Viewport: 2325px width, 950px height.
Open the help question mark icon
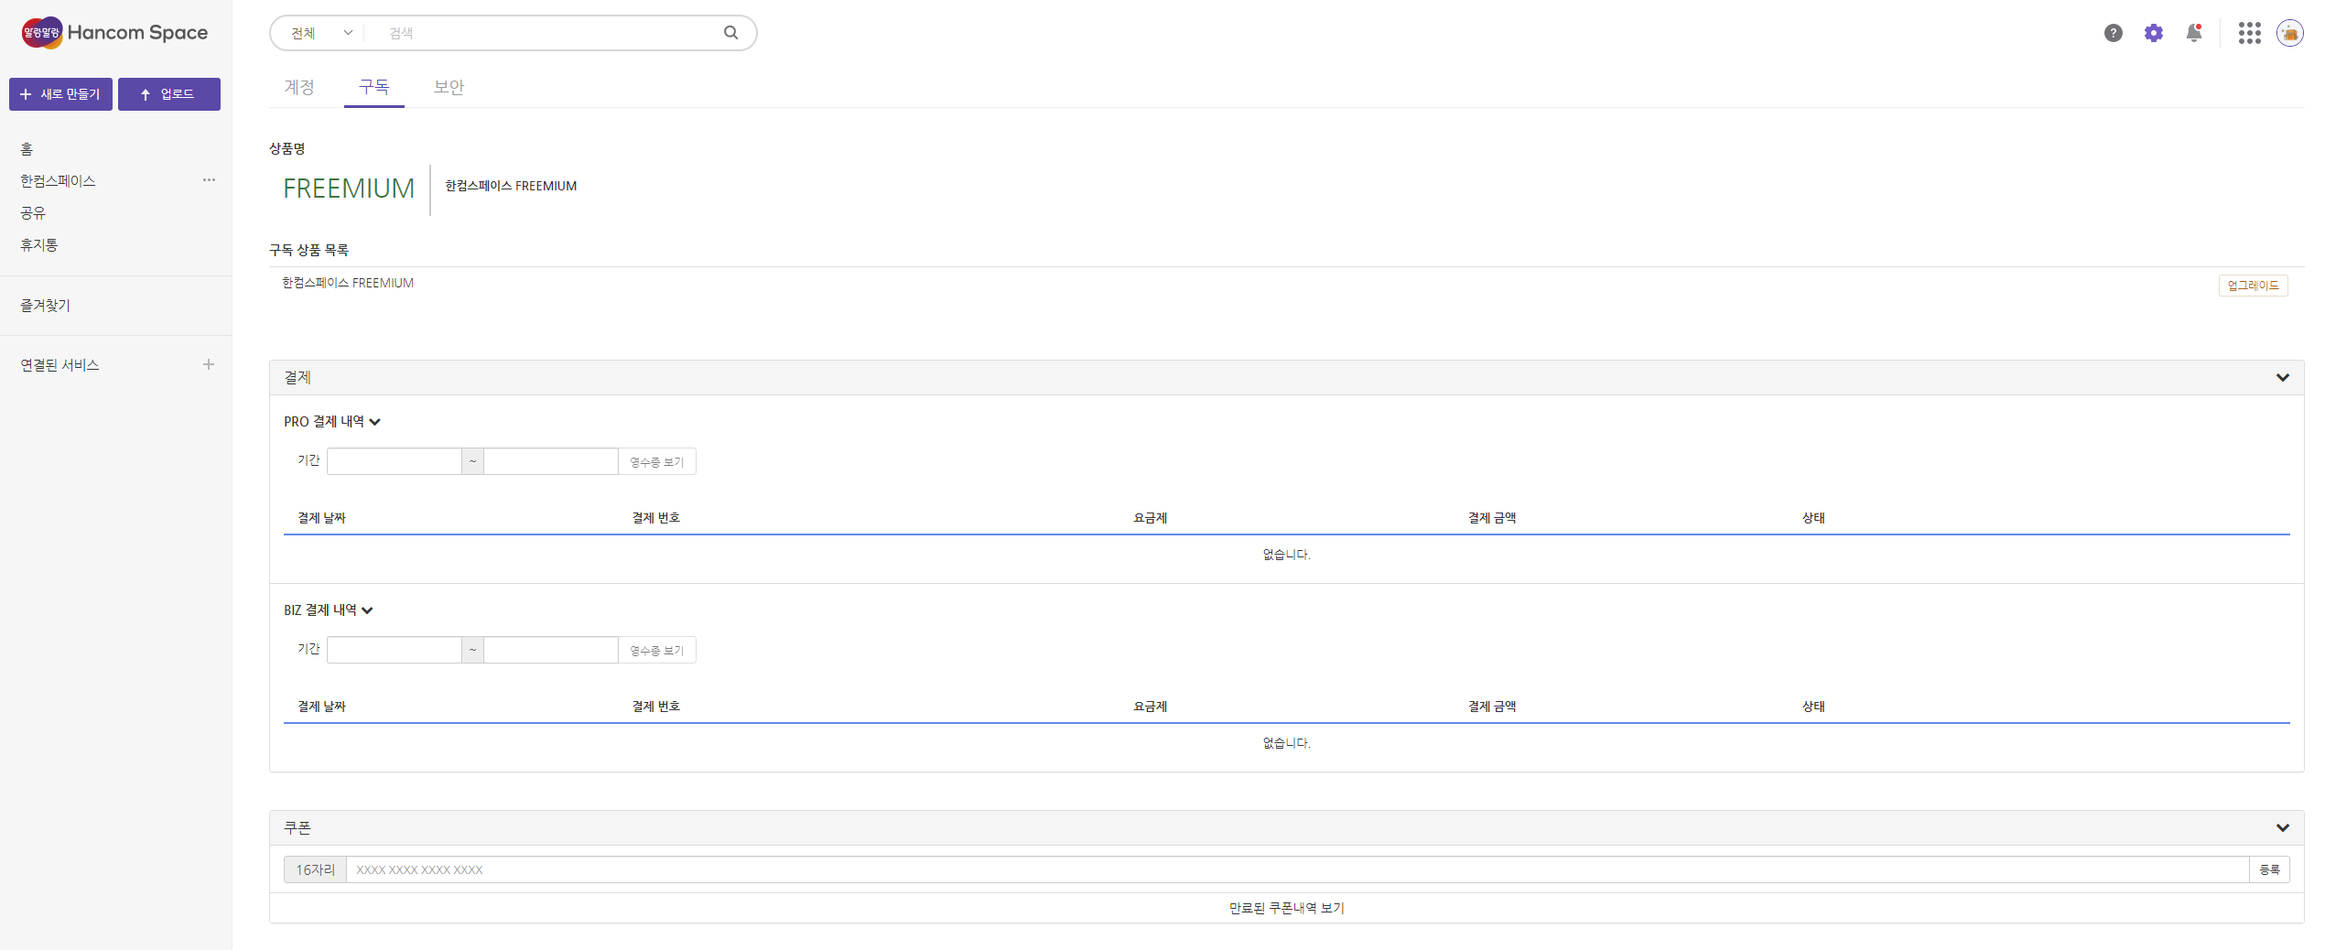(x=2113, y=33)
